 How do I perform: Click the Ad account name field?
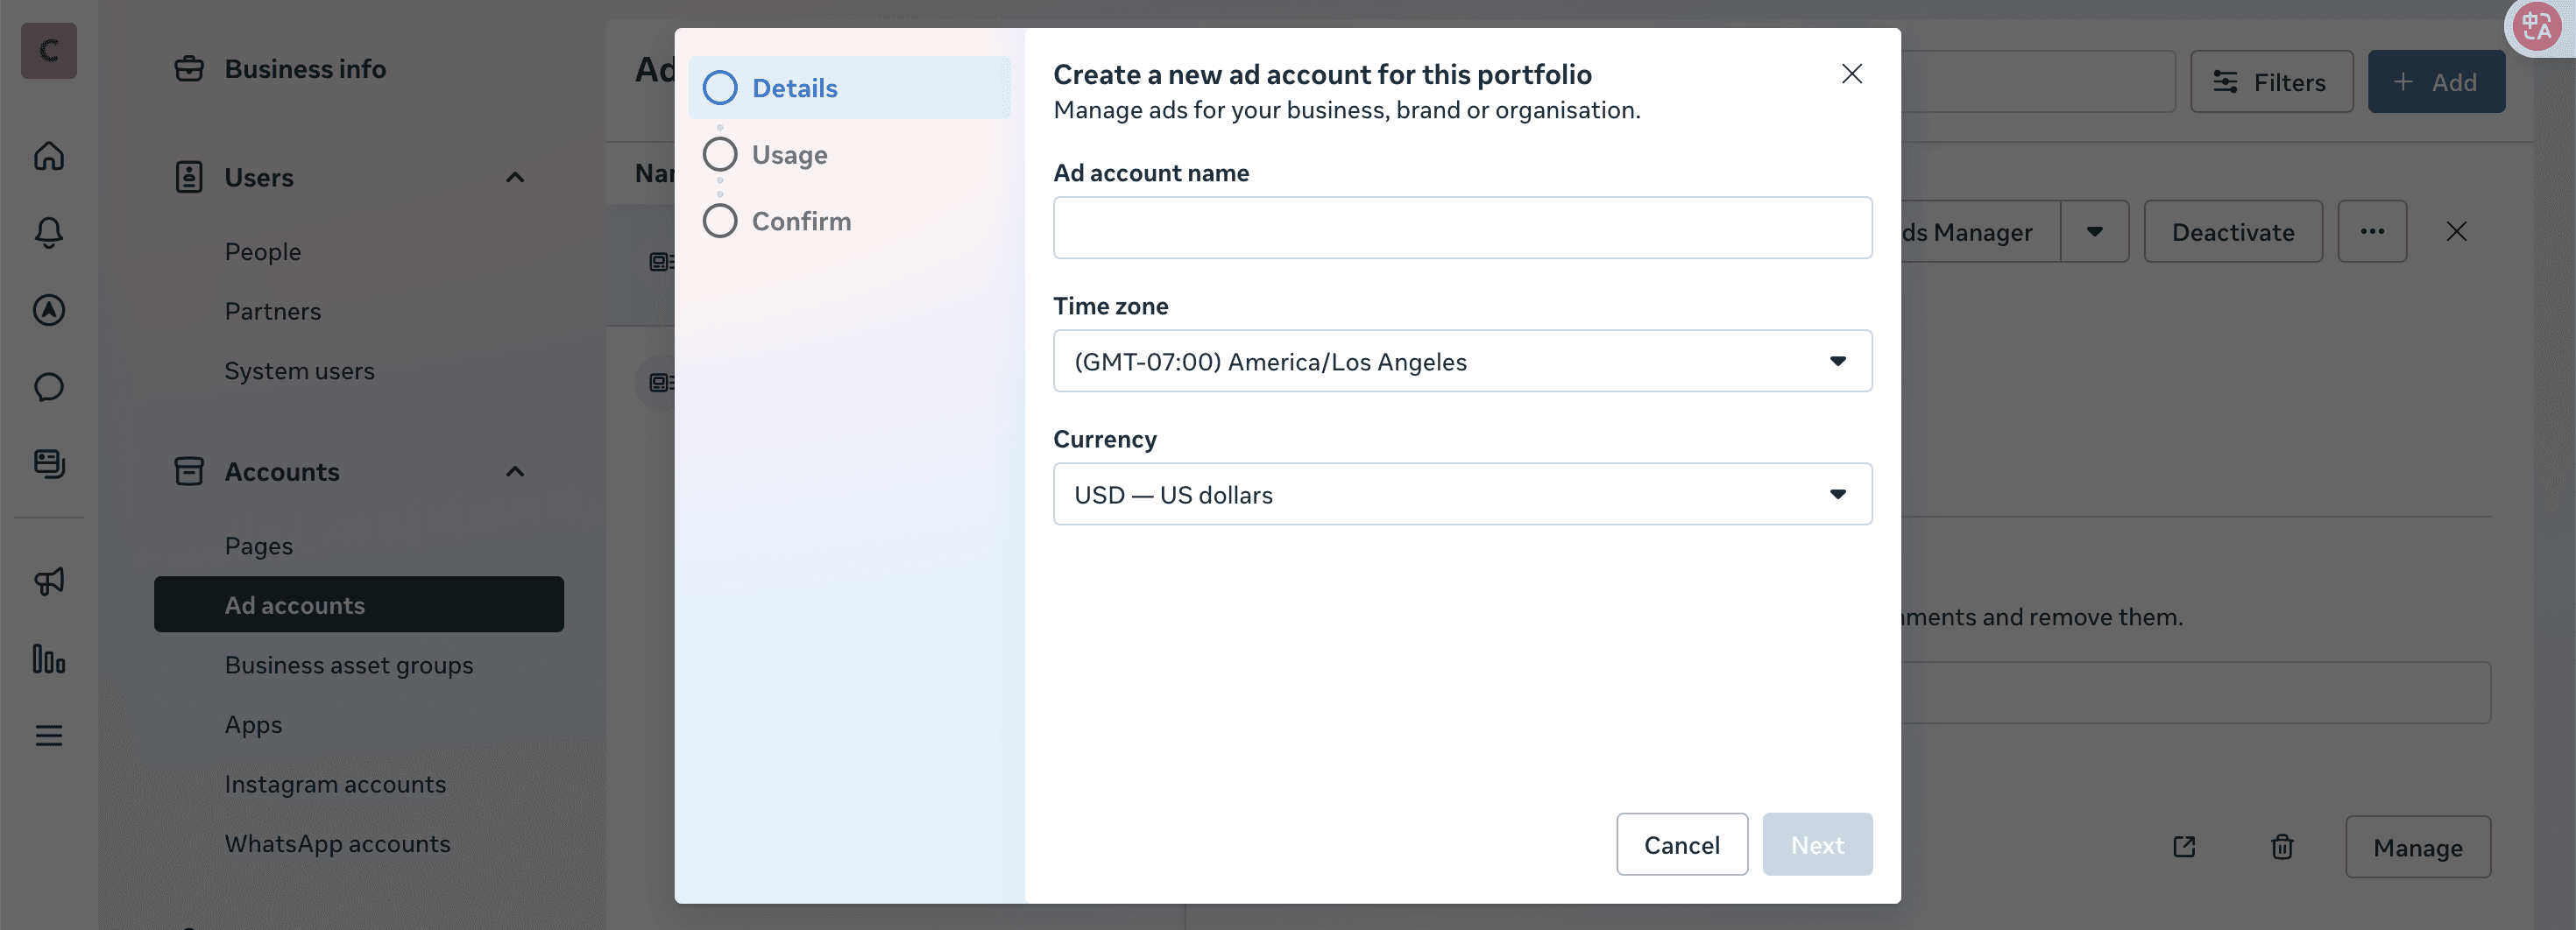(1462, 228)
